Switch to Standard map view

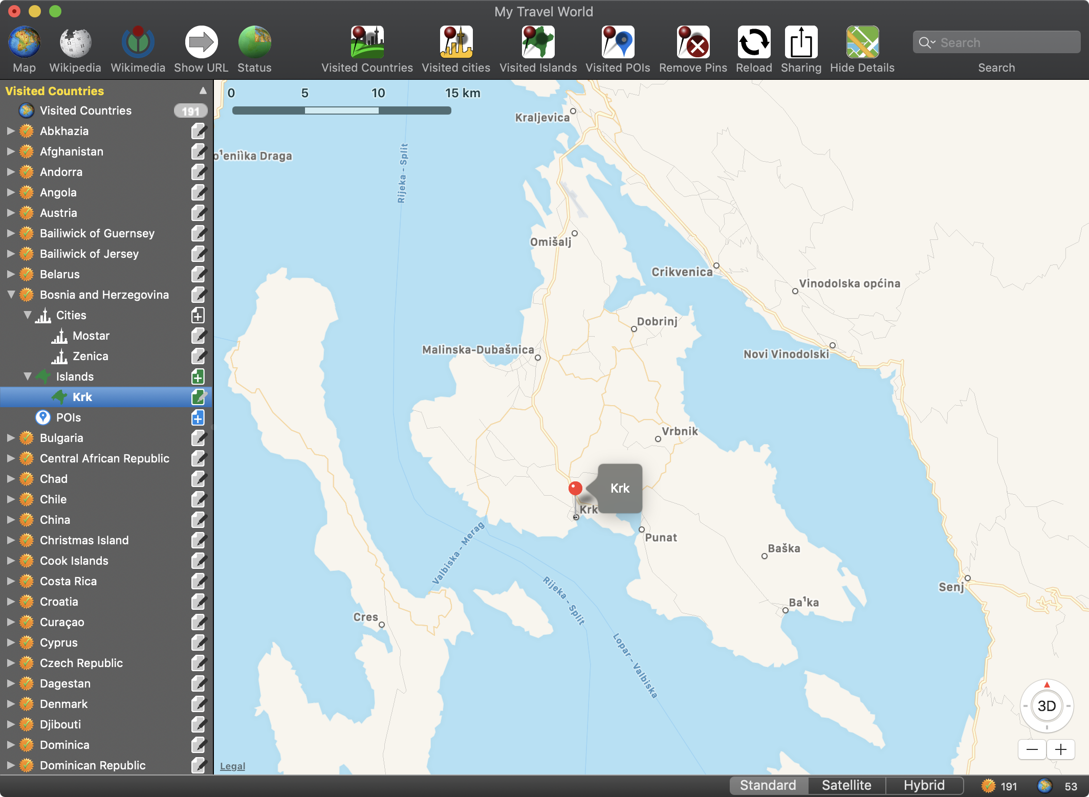[x=768, y=785]
